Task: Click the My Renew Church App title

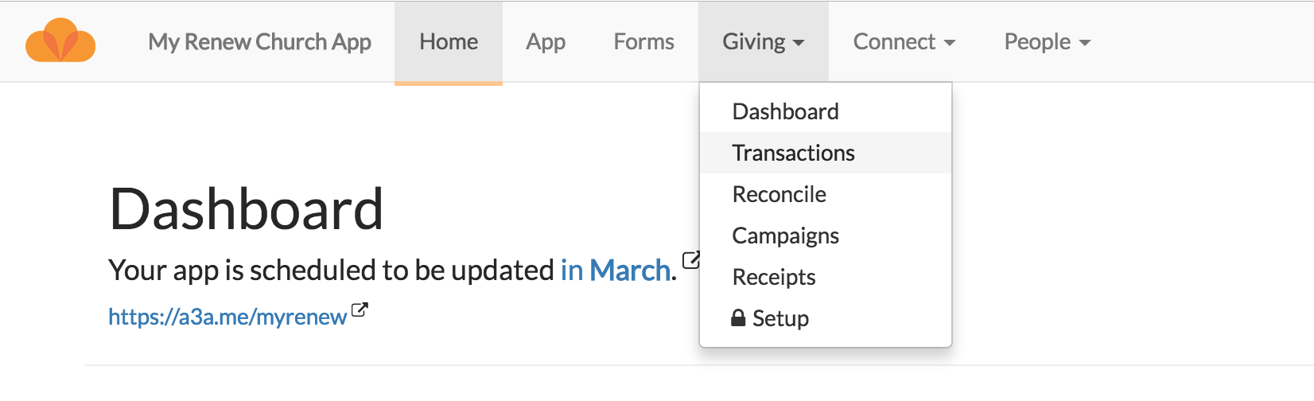Action: [x=260, y=41]
